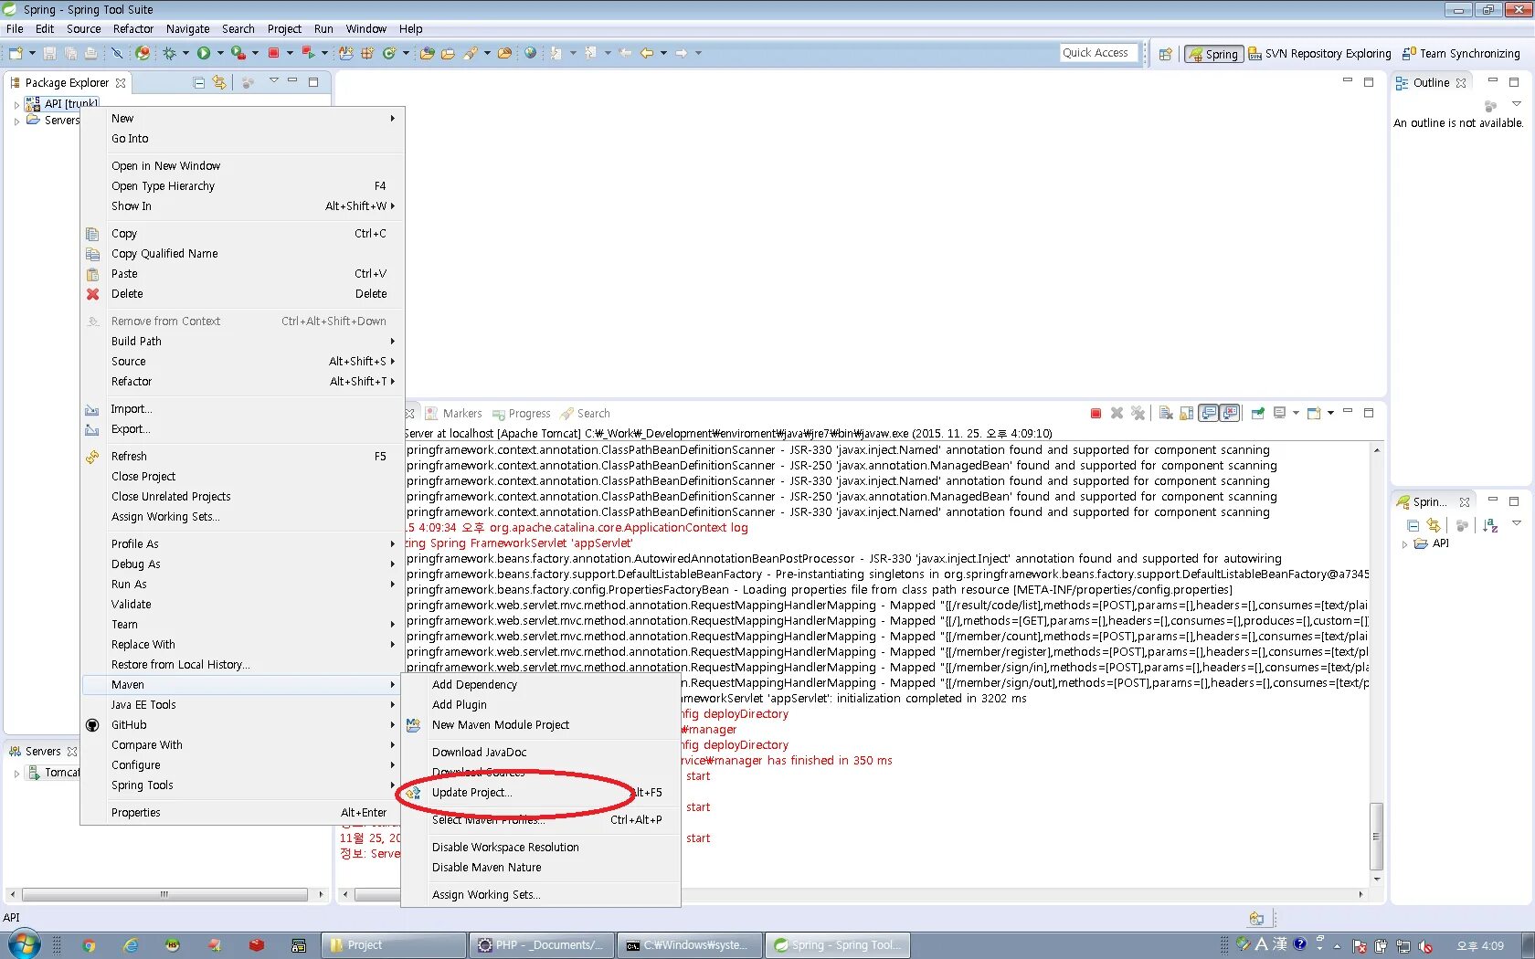Choose Refresh in the context menu
Screen dimensions: 1535x959
pos(242,457)
